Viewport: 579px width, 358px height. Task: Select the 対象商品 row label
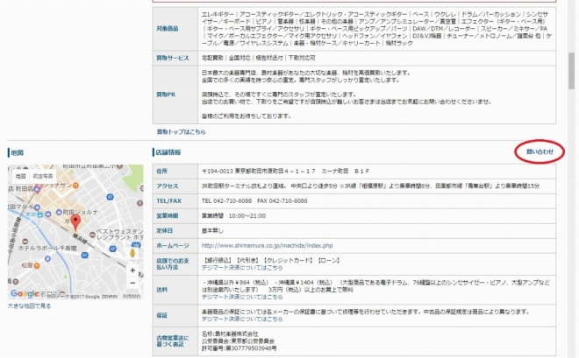pyautogui.click(x=168, y=28)
